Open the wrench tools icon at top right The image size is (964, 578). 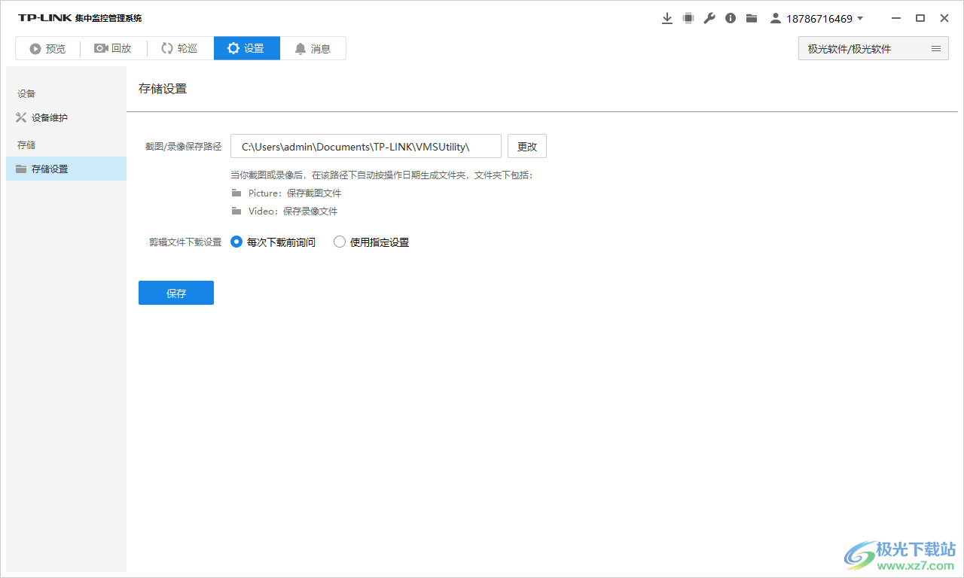pyautogui.click(x=709, y=17)
